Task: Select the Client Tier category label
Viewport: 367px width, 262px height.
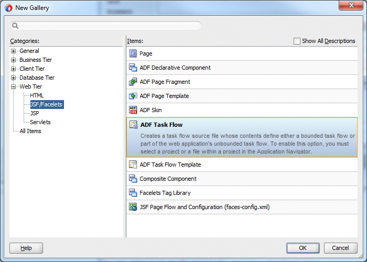Action: click(x=32, y=69)
